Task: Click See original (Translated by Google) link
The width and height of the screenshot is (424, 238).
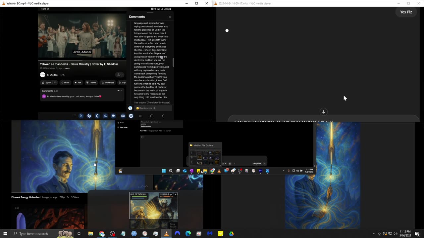Action: coord(152,102)
